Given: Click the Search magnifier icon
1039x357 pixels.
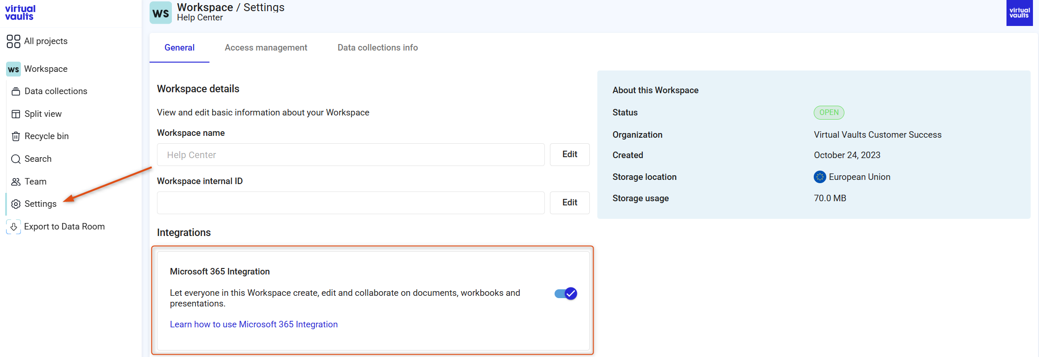Looking at the screenshot, I should tap(16, 159).
